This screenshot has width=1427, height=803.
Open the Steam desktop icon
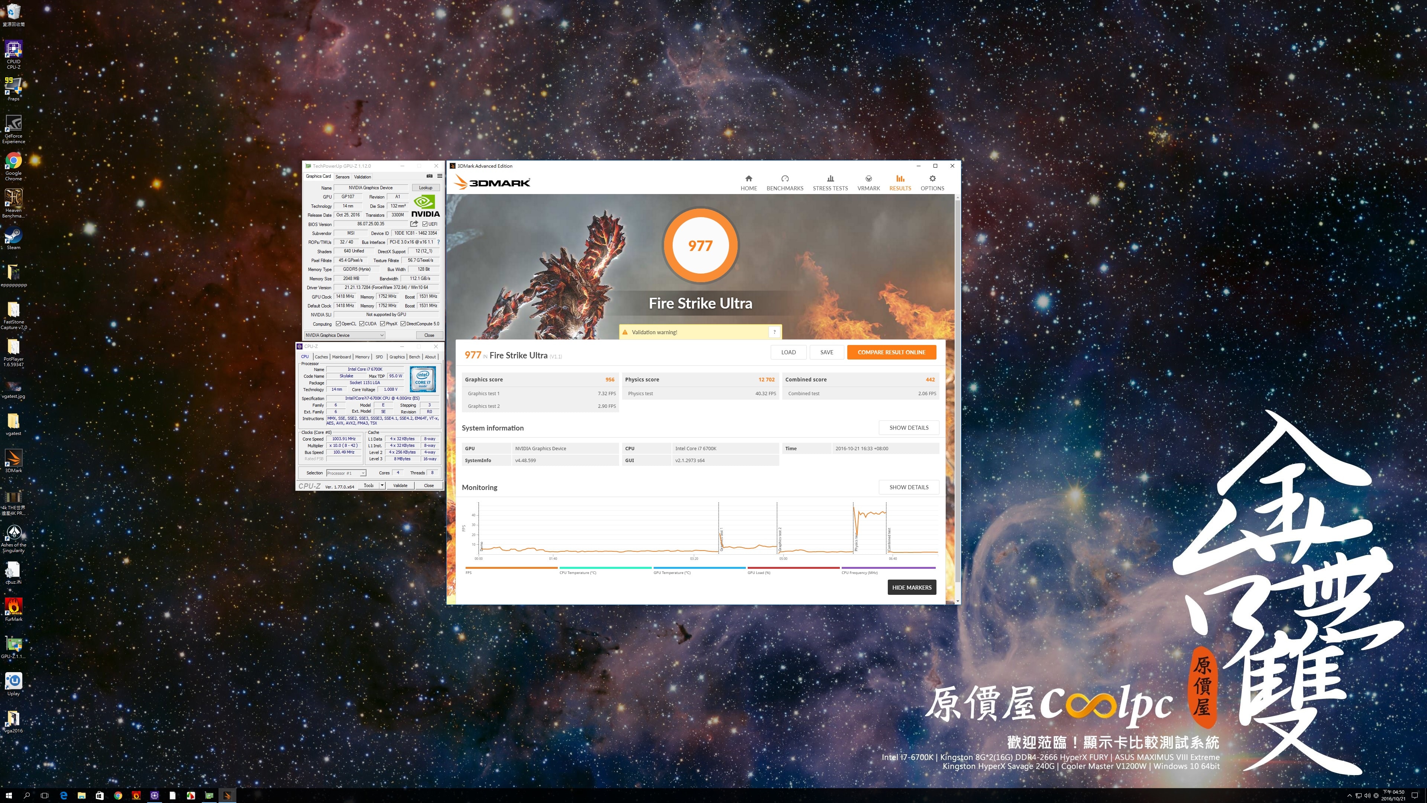pos(13,238)
